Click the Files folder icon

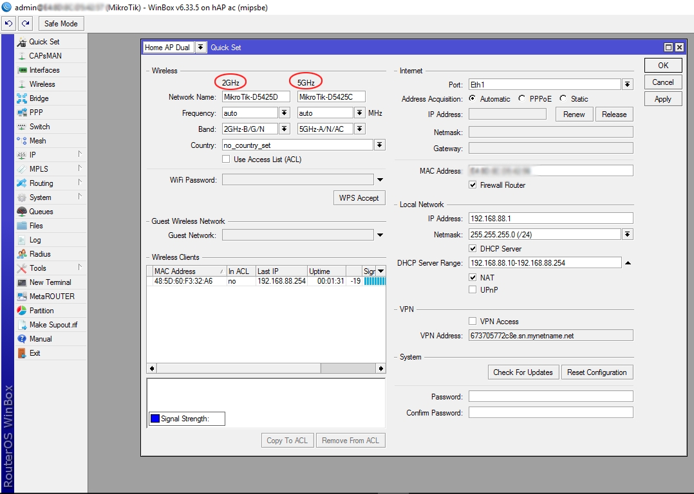click(22, 226)
